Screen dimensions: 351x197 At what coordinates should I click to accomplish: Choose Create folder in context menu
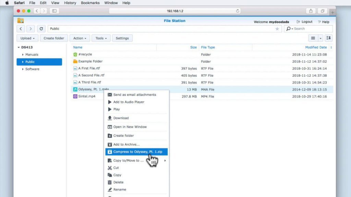[136, 135]
